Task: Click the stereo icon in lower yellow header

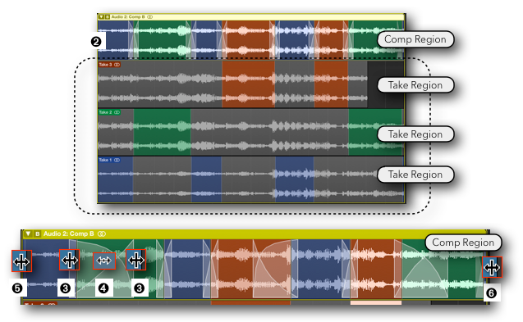Action: (x=102, y=234)
